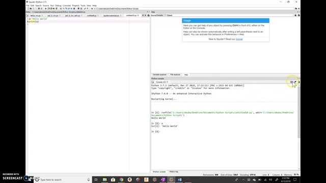326x183 pixels.
Task: Click the 'Hello World' assignment line
Action: 38,19
